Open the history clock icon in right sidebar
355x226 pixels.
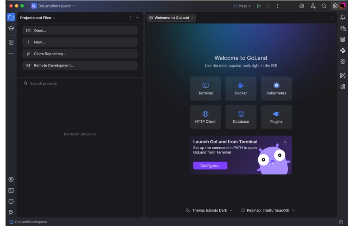coord(343,61)
